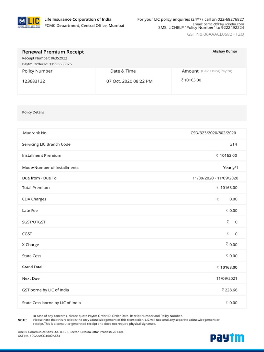264x352 pixels.
Task: Select the GST borne by LIC amount 228.66
Action: click(231, 290)
